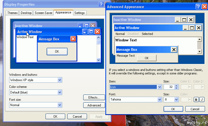Viewport: 208px width, 126px height.
Task: Click the Display Properties help question mark icon
Action: coord(101,4)
